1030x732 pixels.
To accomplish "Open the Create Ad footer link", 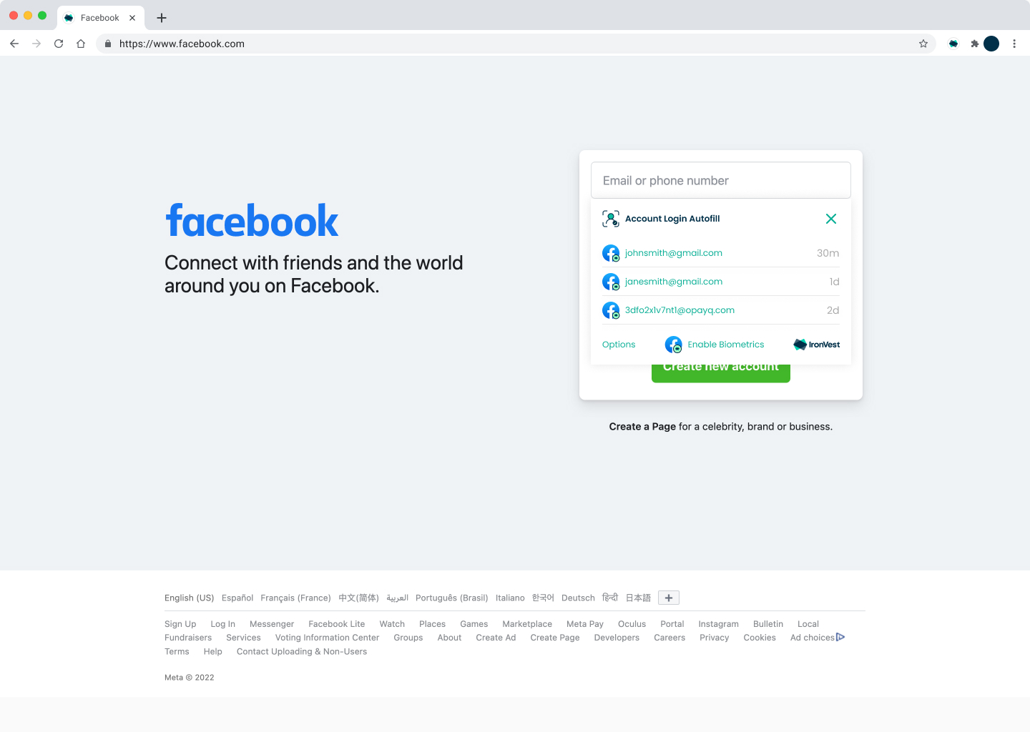I will 496,638.
